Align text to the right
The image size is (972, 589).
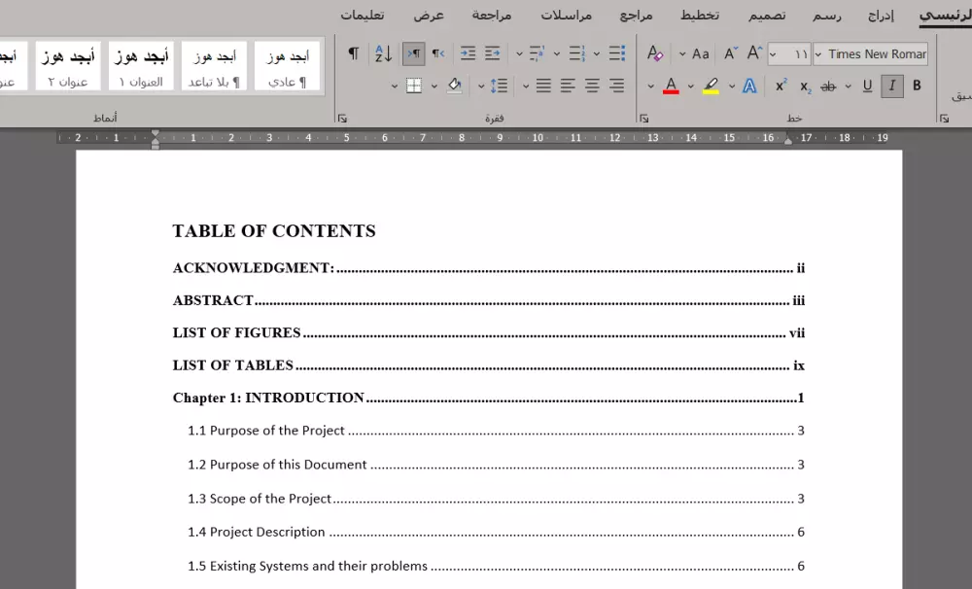click(x=616, y=86)
